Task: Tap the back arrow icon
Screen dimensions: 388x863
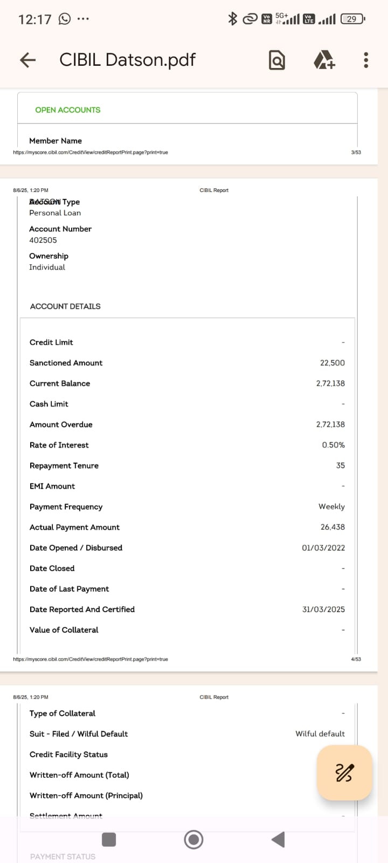Action: 27,60
